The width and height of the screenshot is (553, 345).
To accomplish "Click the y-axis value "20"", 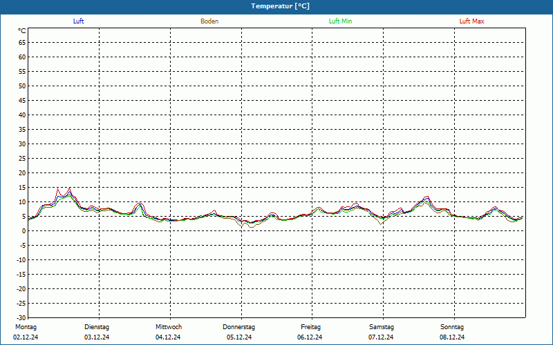I will [22, 173].
